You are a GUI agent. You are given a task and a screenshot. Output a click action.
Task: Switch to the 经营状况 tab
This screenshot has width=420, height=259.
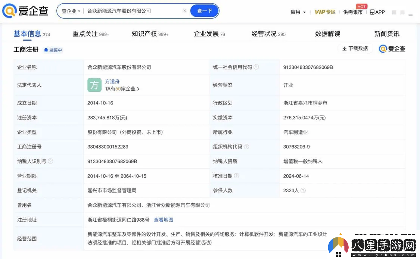click(264, 34)
